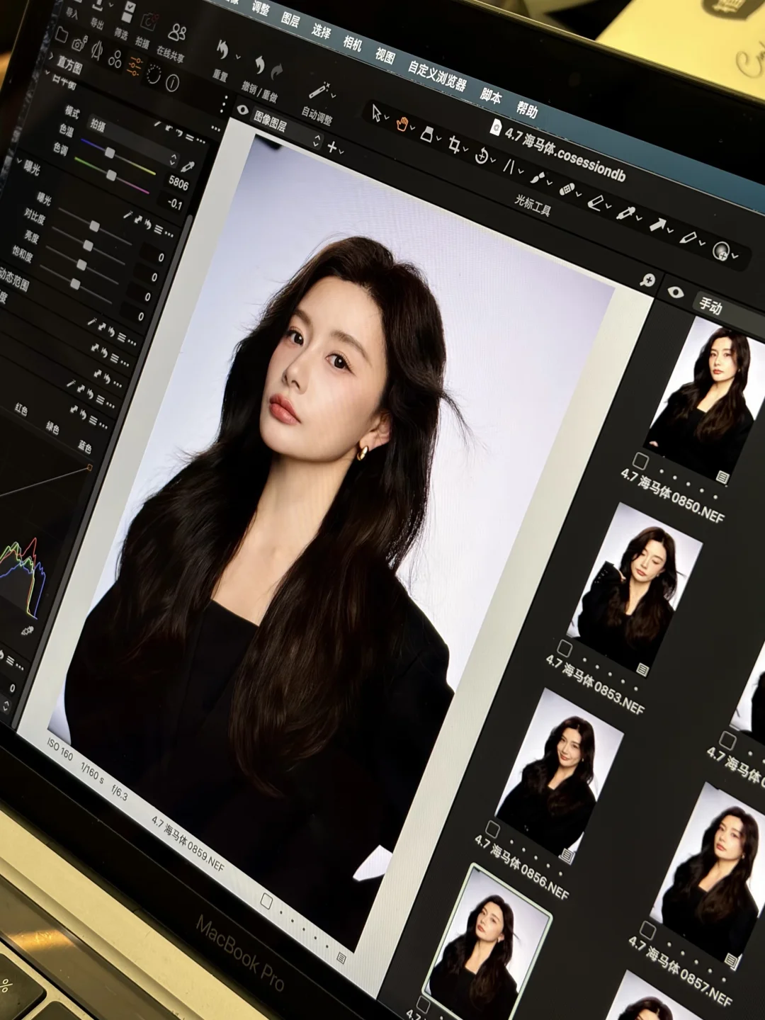Select the 绿色 curve channel
Image resolution: width=765 pixels, height=1020 pixels.
(53, 427)
